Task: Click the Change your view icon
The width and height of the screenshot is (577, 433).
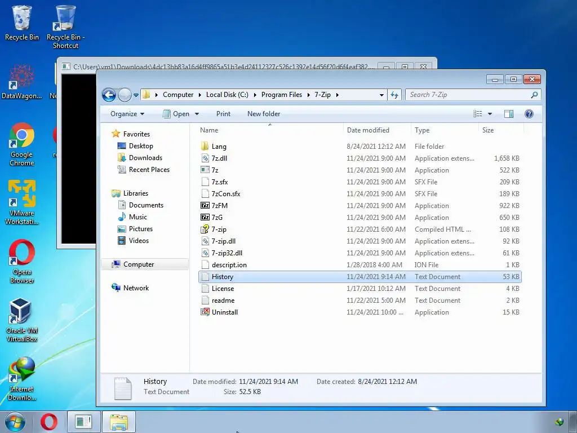Action: point(478,114)
